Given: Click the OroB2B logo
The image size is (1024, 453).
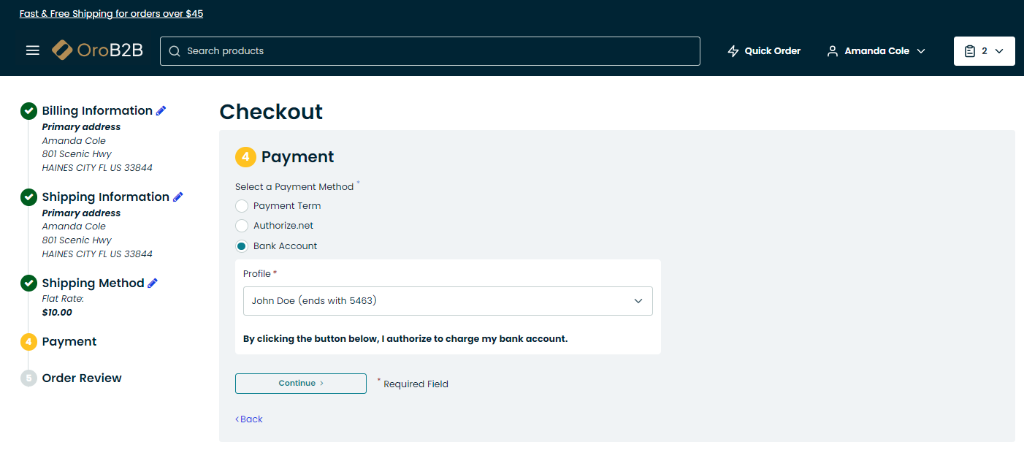Looking at the screenshot, I should click(x=97, y=50).
